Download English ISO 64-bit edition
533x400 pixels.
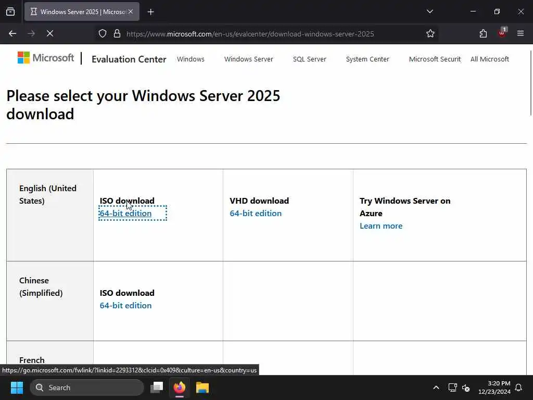pyautogui.click(x=125, y=213)
